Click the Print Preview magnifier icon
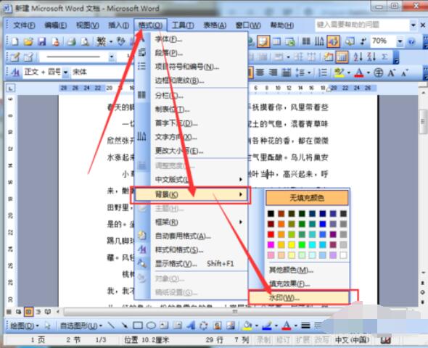The width and height of the screenshot is (428, 348). [x=85, y=41]
